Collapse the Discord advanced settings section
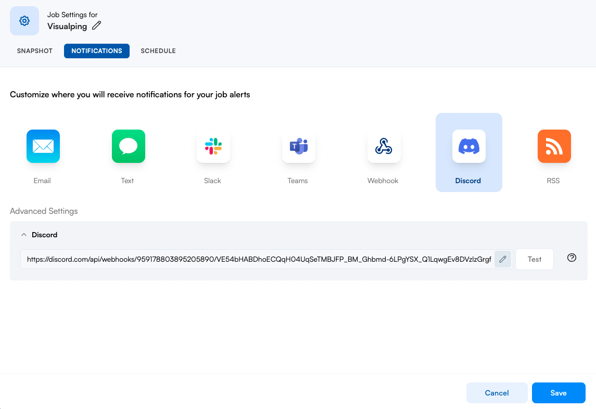This screenshot has width=596, height=409. (x=24, y=235)
